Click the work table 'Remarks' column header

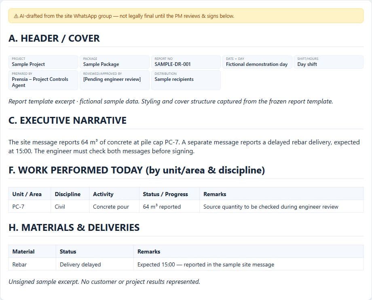pos(215,194)
